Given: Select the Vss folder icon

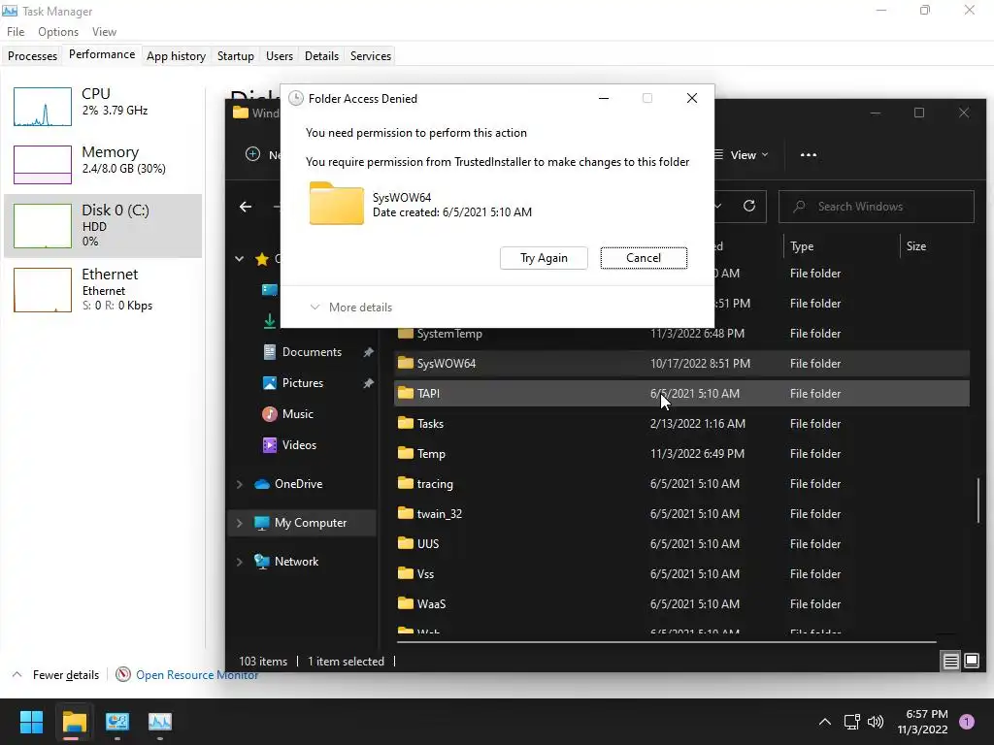Looking at the screenshot, I should tap(406, 574).
